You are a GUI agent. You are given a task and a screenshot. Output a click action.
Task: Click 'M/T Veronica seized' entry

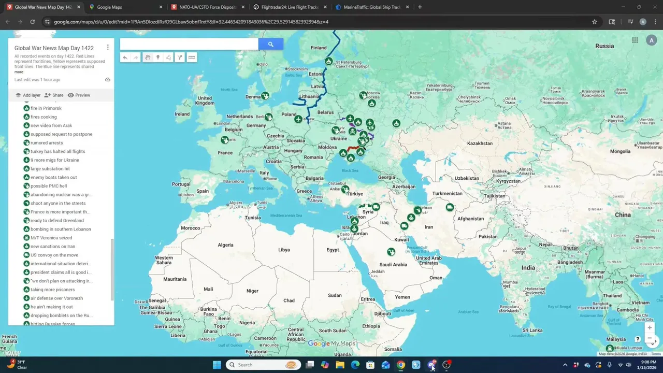(x=51, y=238)
